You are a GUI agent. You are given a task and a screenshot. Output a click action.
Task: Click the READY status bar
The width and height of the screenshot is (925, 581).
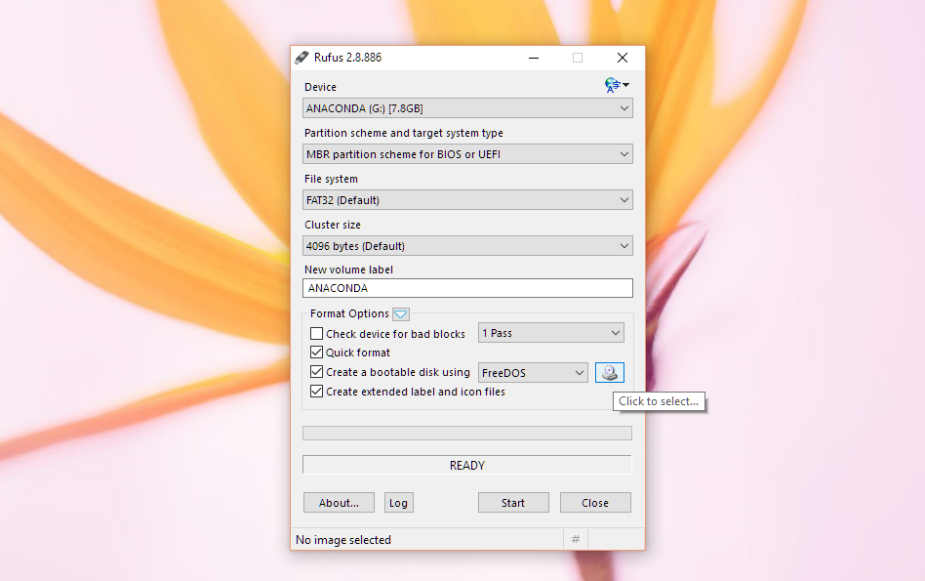466,465
